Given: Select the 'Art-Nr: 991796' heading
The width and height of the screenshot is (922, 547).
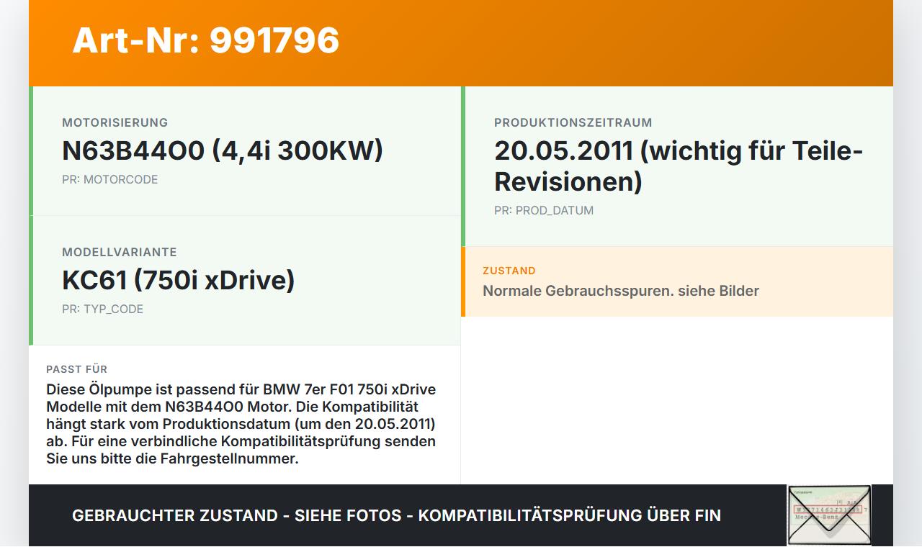Looking at the screenshot, I should pyautogui.click(x=206, y=40).
